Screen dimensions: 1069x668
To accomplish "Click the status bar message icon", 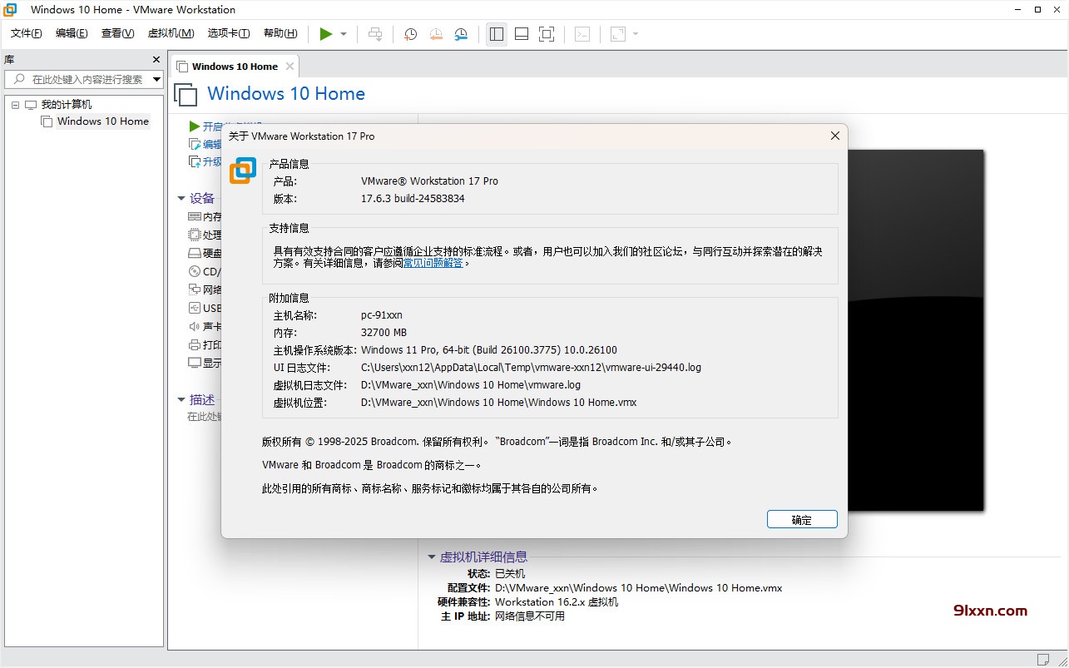I will click(1042, 659).
